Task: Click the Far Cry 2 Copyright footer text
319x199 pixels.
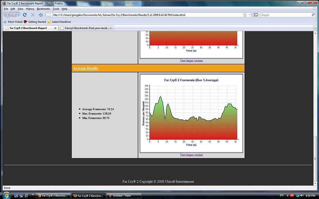Action: [158, 182]
